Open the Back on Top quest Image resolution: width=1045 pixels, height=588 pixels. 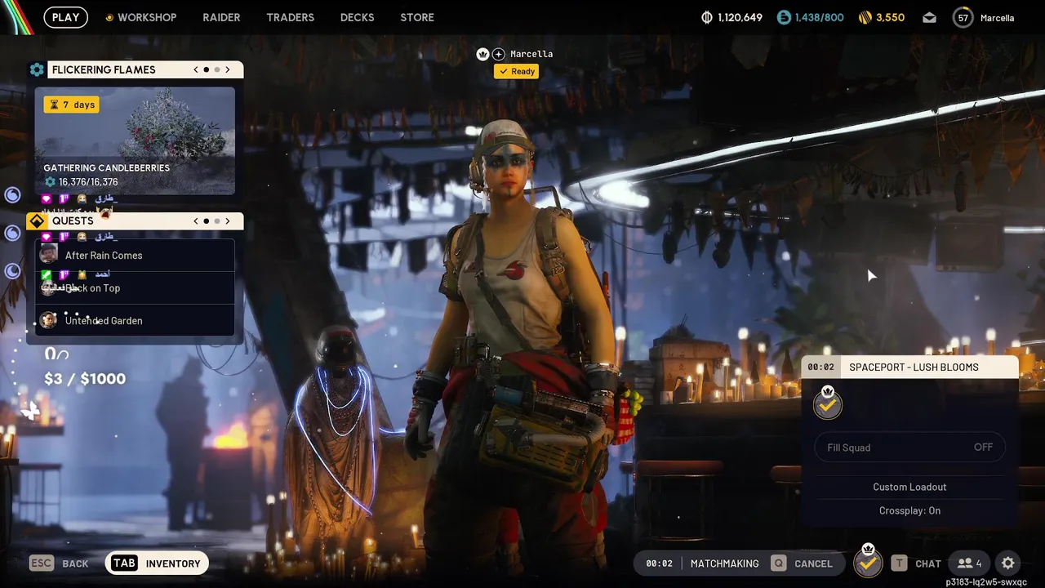[x=135, y=287]
